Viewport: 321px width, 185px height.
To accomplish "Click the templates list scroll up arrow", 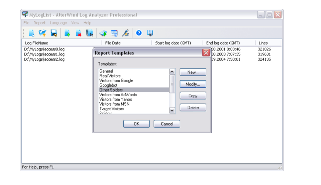I will point(172,72).
